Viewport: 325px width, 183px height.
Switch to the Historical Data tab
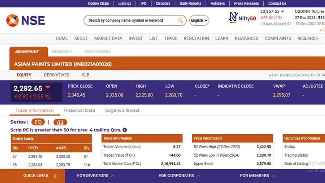[79, 110]
